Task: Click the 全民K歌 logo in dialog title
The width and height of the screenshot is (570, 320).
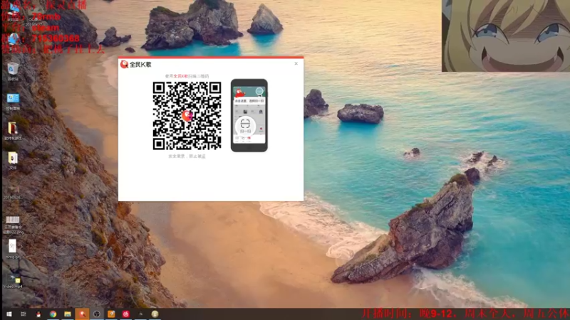Action: [x=124, y=64]
